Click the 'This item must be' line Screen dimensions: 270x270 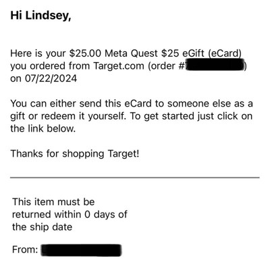53,202
